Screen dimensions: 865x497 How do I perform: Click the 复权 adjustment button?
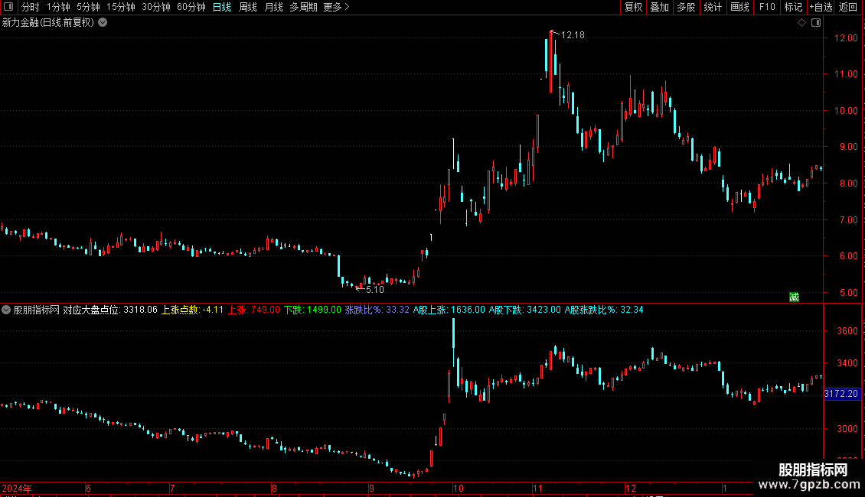click(633, 7)
